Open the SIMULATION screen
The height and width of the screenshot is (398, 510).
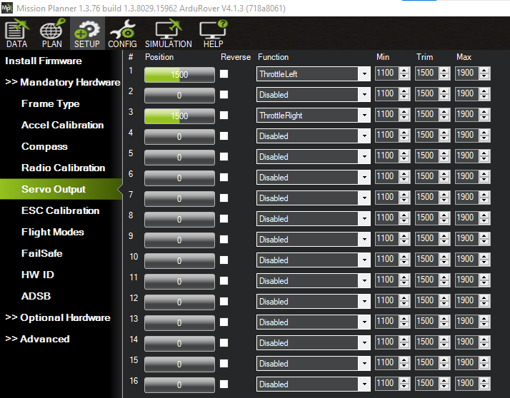pos(168,33)
